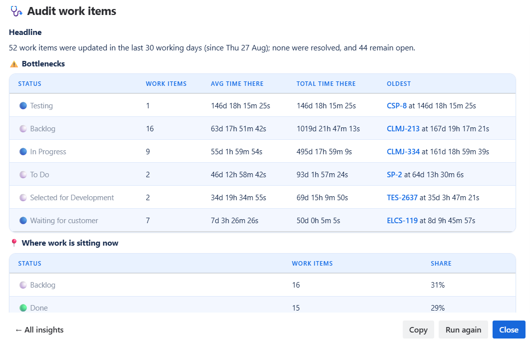Viewport: 530px width, 342px height.
Task: Click the green status dot for Done
Action: (23, 308)
